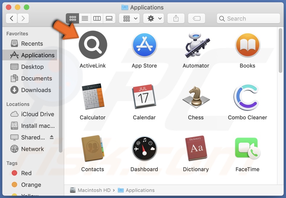Image resolution: width=286 pixels, height=198 pixels.
Task: Switch to gallery view
Action: point(109,18)
